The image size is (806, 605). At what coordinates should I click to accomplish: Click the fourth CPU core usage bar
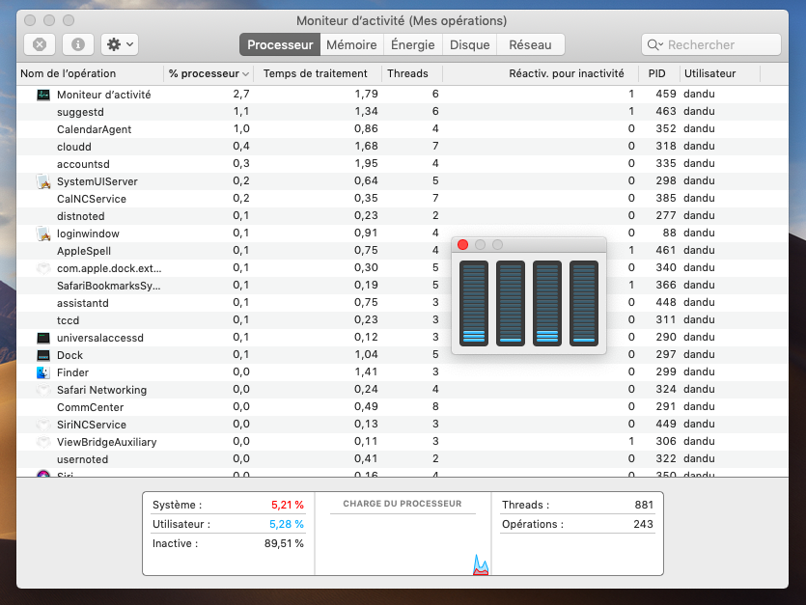tap(584, 303)
